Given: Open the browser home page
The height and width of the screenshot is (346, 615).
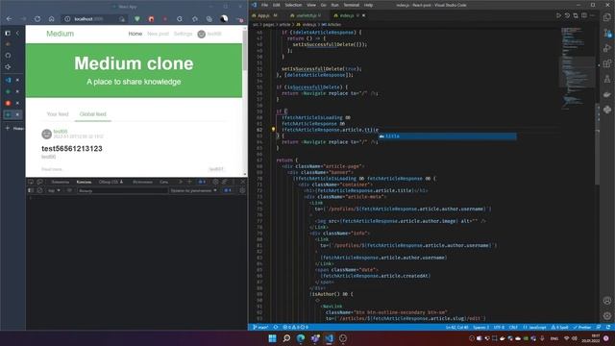Looking at the screenshot, I should pos(51,19).
